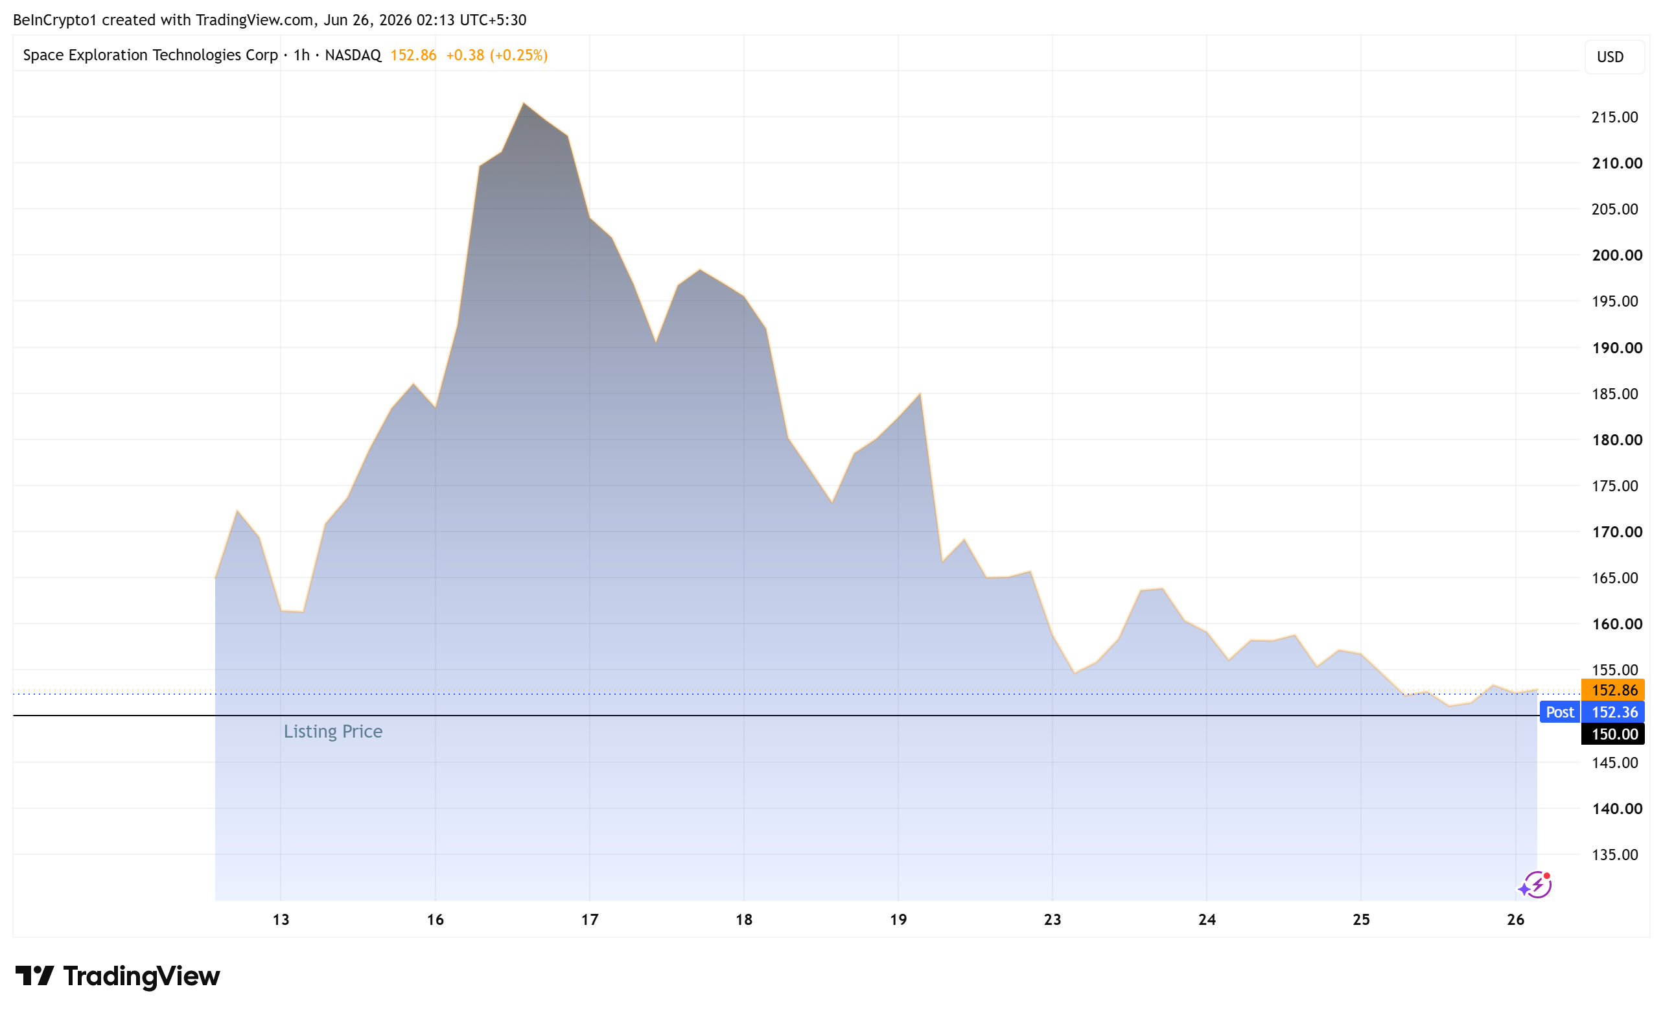
Task: Click the TradingView logo
Action: 117,976
